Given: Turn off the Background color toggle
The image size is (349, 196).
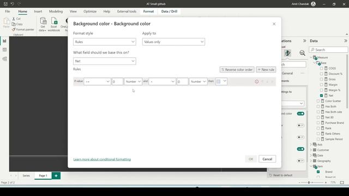Looking at the screenshot, I should (x=300, y=114).
